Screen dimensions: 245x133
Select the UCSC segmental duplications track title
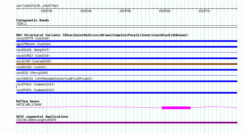click(x=42, y=117)
